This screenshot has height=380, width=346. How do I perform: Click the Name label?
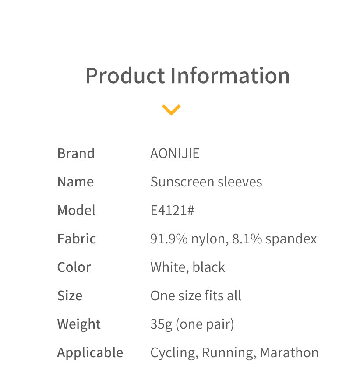coord(75,182)
